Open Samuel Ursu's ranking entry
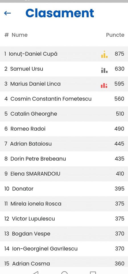This screenshot has width=128, height=274. point(64,69)
